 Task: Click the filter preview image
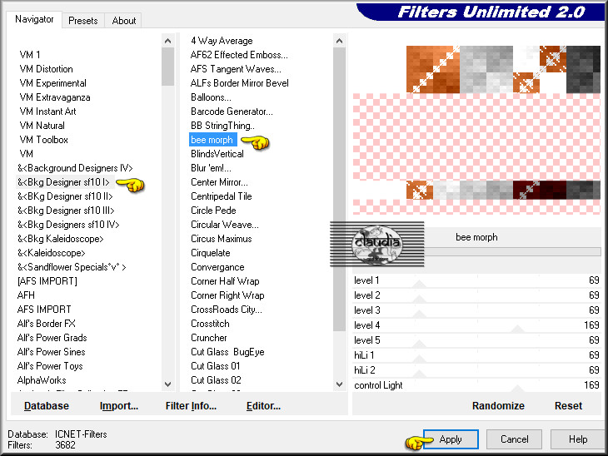tap(476, 130)
